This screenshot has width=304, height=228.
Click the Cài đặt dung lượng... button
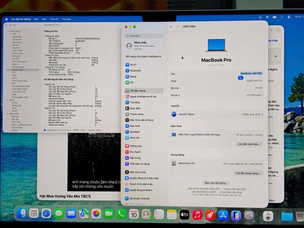(248, 173)
